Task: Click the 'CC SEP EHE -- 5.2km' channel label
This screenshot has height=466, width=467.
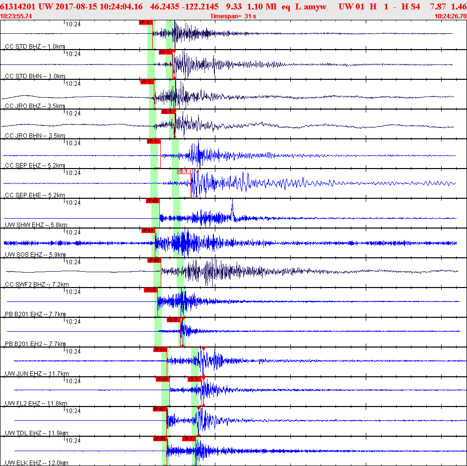Action: [x=35, y=195]
